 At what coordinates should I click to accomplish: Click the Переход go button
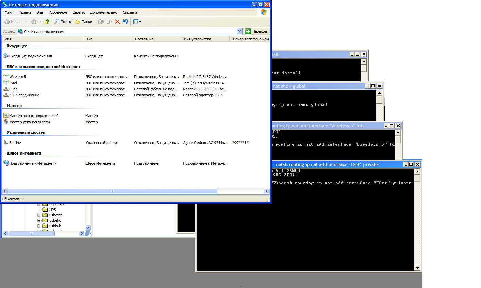(256, 31)
